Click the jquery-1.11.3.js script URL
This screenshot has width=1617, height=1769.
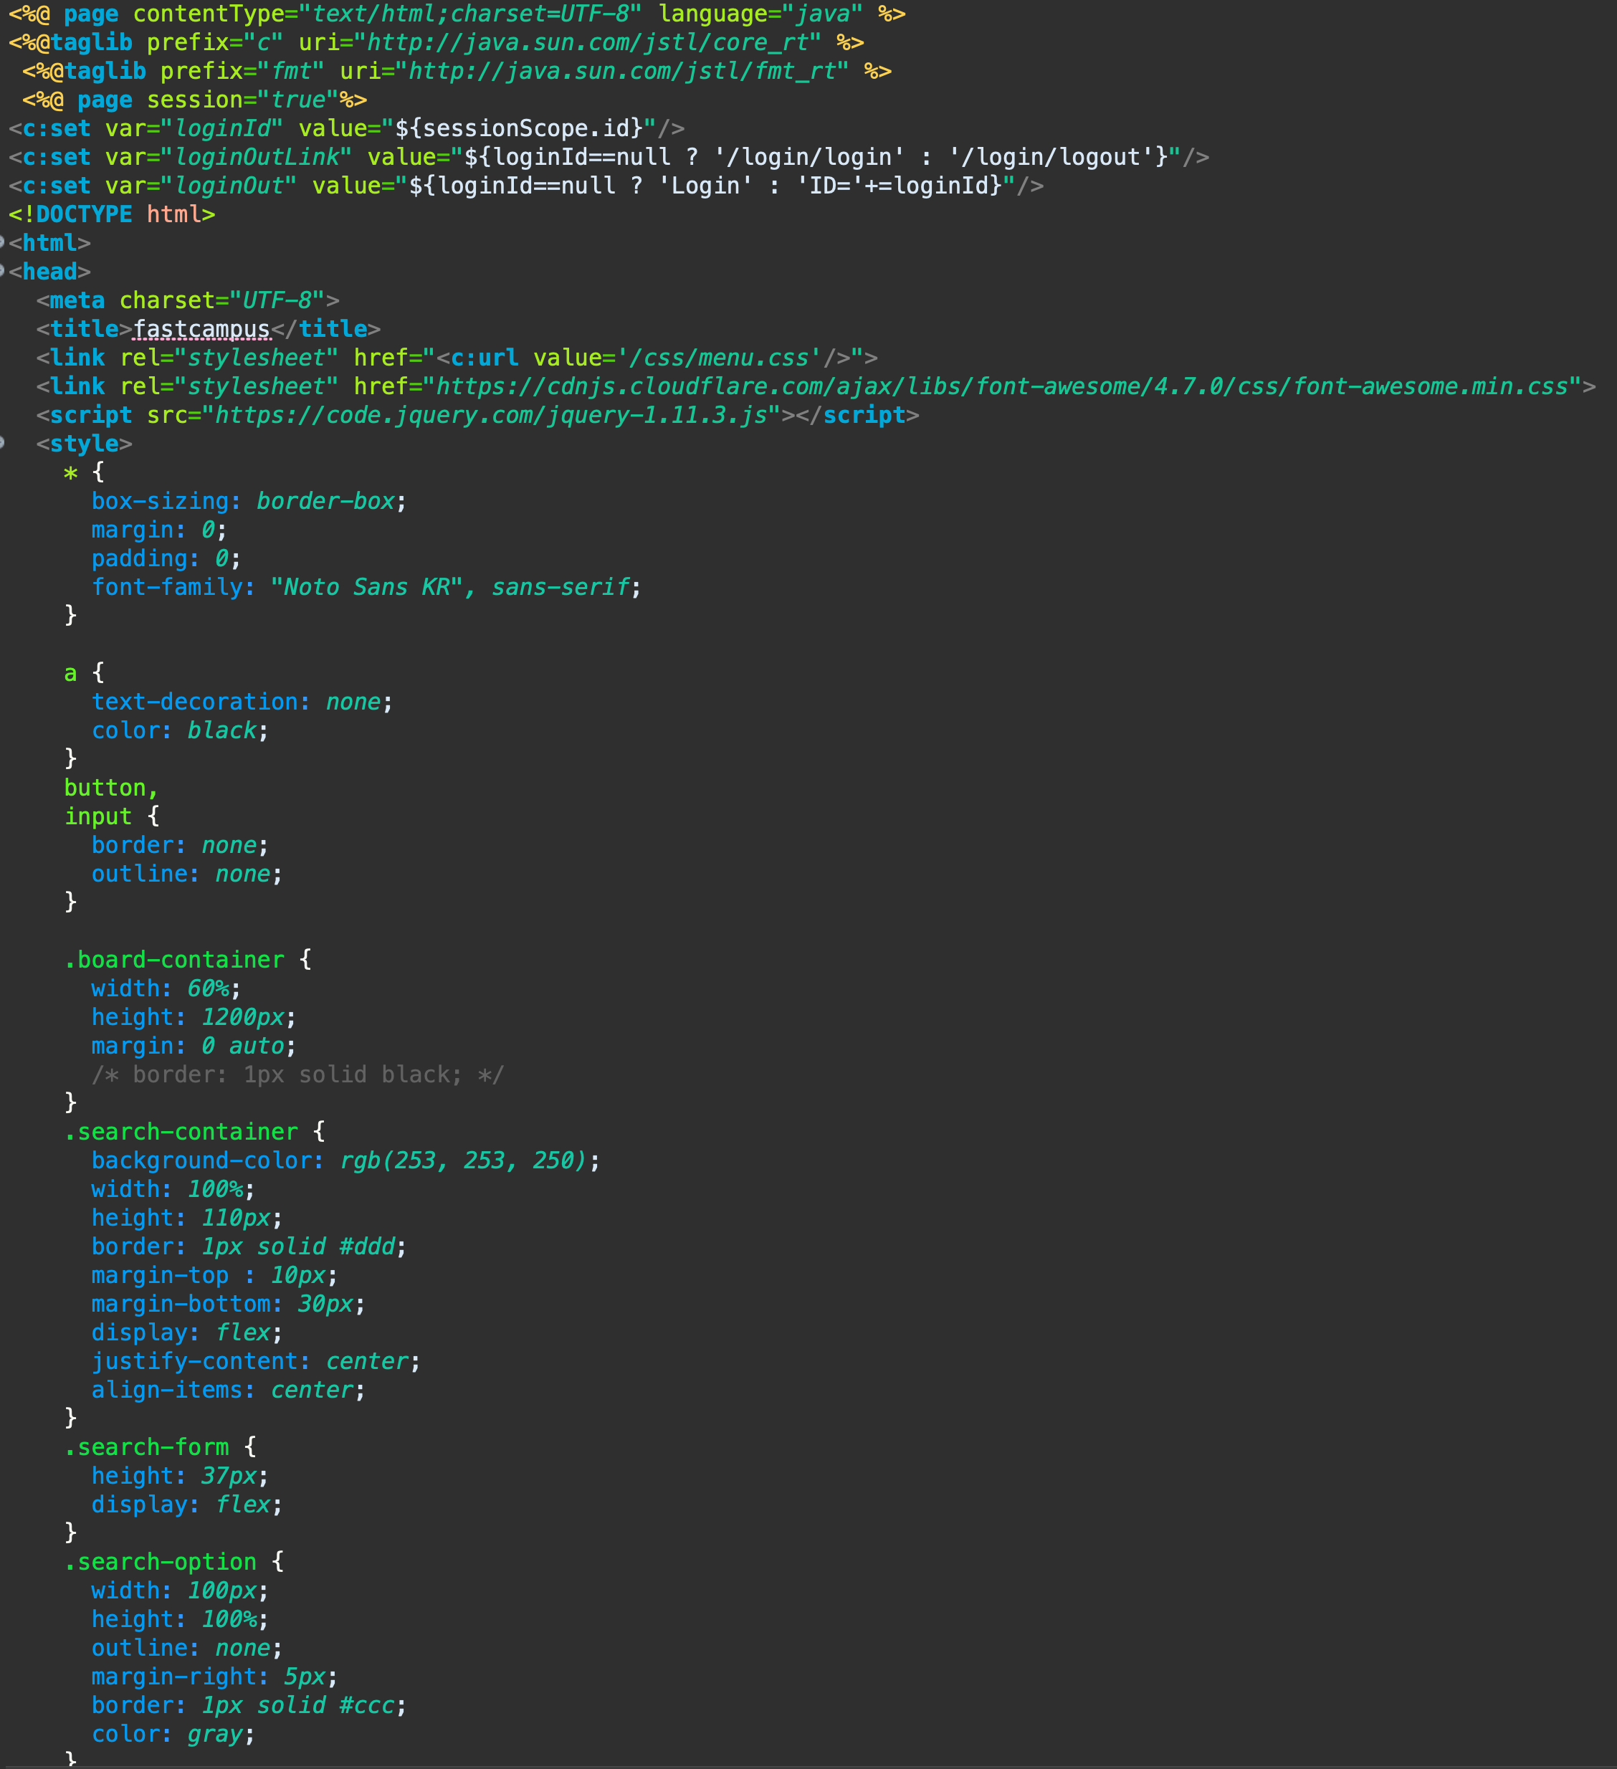[x=491, y=415]
